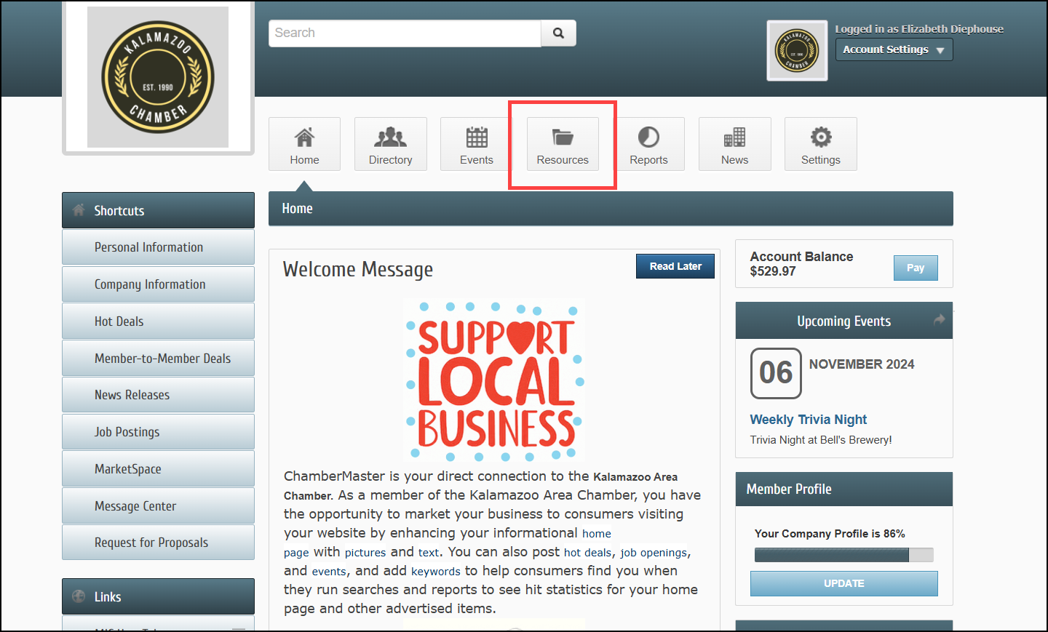Click the Support Local Business image

pyautogui.click(x=494, y=380)
